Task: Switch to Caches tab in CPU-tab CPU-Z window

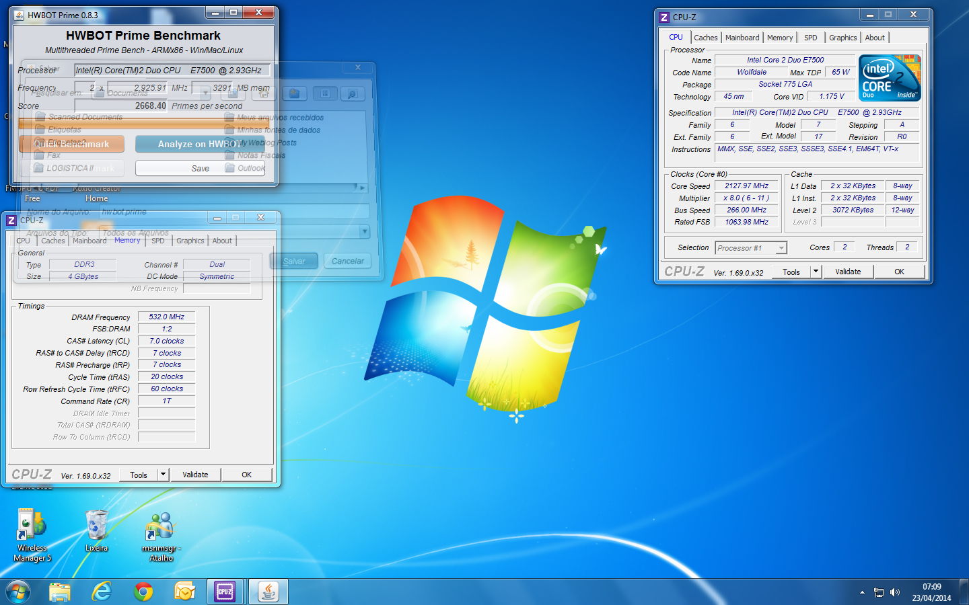Action: click(x=706, y=38)
